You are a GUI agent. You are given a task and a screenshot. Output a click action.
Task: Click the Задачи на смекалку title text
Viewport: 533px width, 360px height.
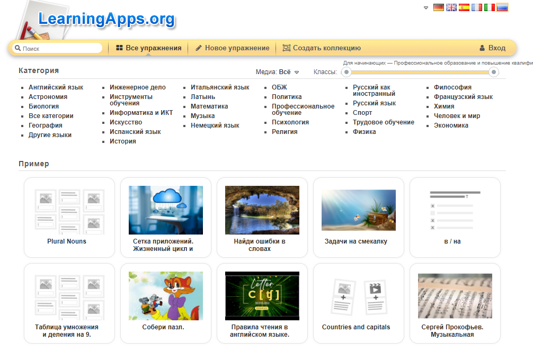click(356, 241)
